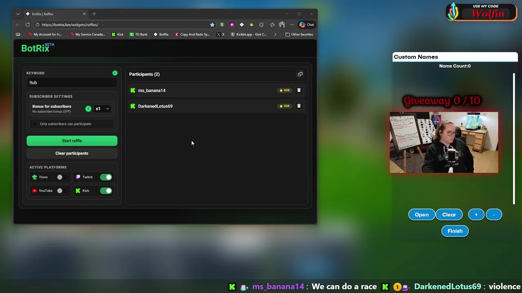The height and width of the screenshot is (293, 522).
Task: Select participant name DarkenedLotus69
Action: click(155, 106)
